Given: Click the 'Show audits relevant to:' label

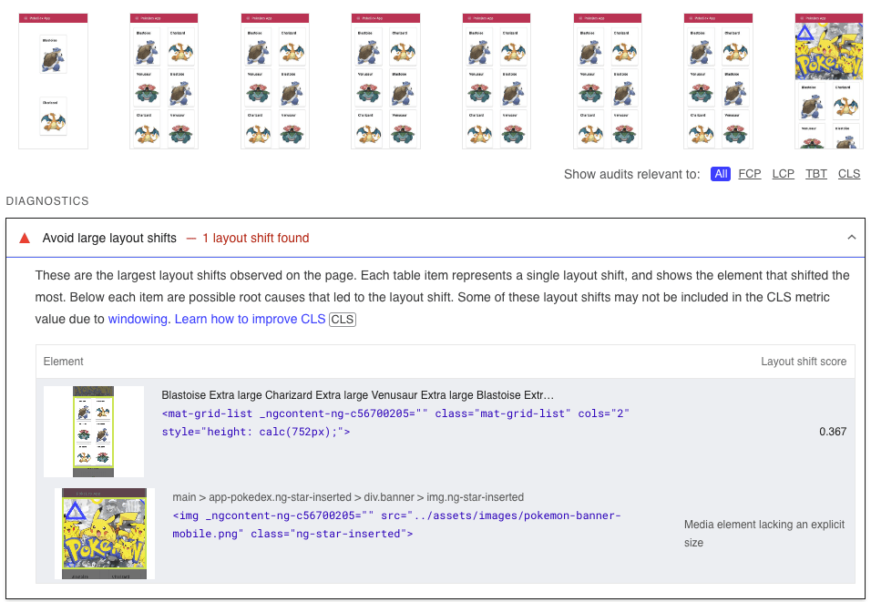Looking at the screenshot, I should 631,174.
